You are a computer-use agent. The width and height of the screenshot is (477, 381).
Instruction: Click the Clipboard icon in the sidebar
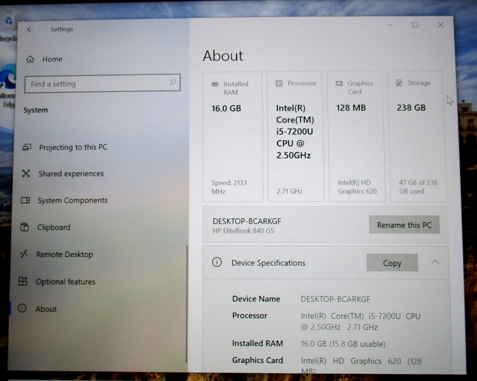coord(24,227)
